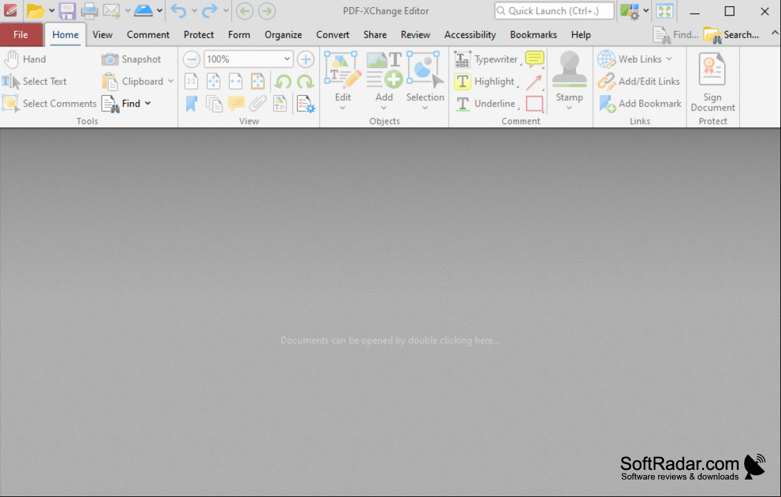The height and width of the screenshot is (497, 781).
Task: Expand the Open folder dropdown arrow
Action: (52, 11)
